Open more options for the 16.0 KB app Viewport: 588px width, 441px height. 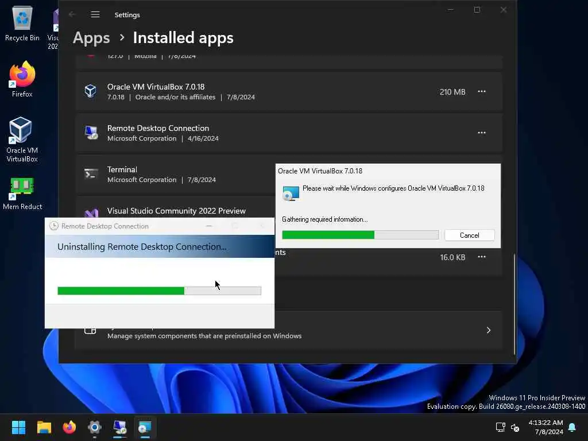(x=482, y=257)
